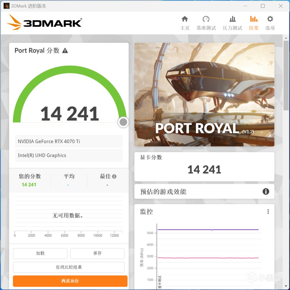Select the 结果 results tab
The width and height of the screenshot is (290, 290).
pos(253,23)
